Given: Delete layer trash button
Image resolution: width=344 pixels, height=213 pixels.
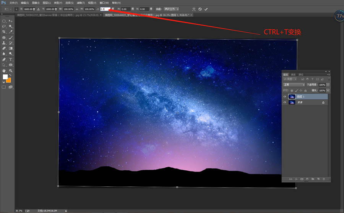Looking at the screenshot, I should (x=324, y=179).
